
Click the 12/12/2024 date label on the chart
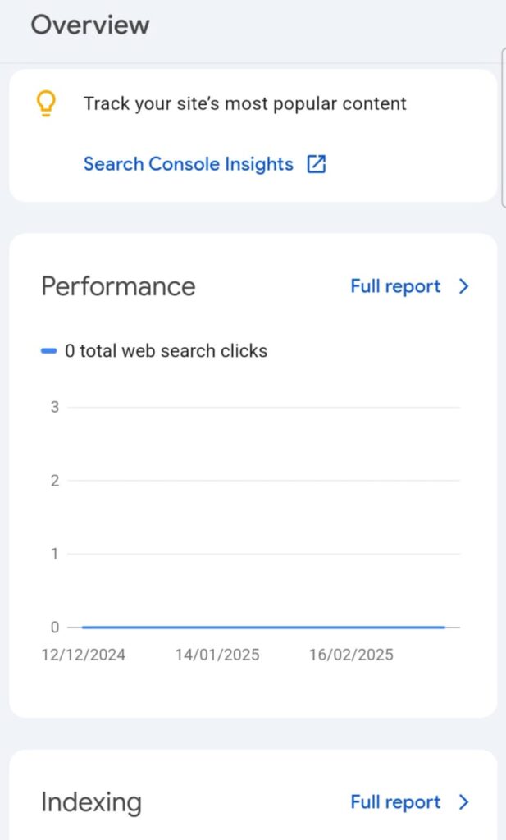84,655
